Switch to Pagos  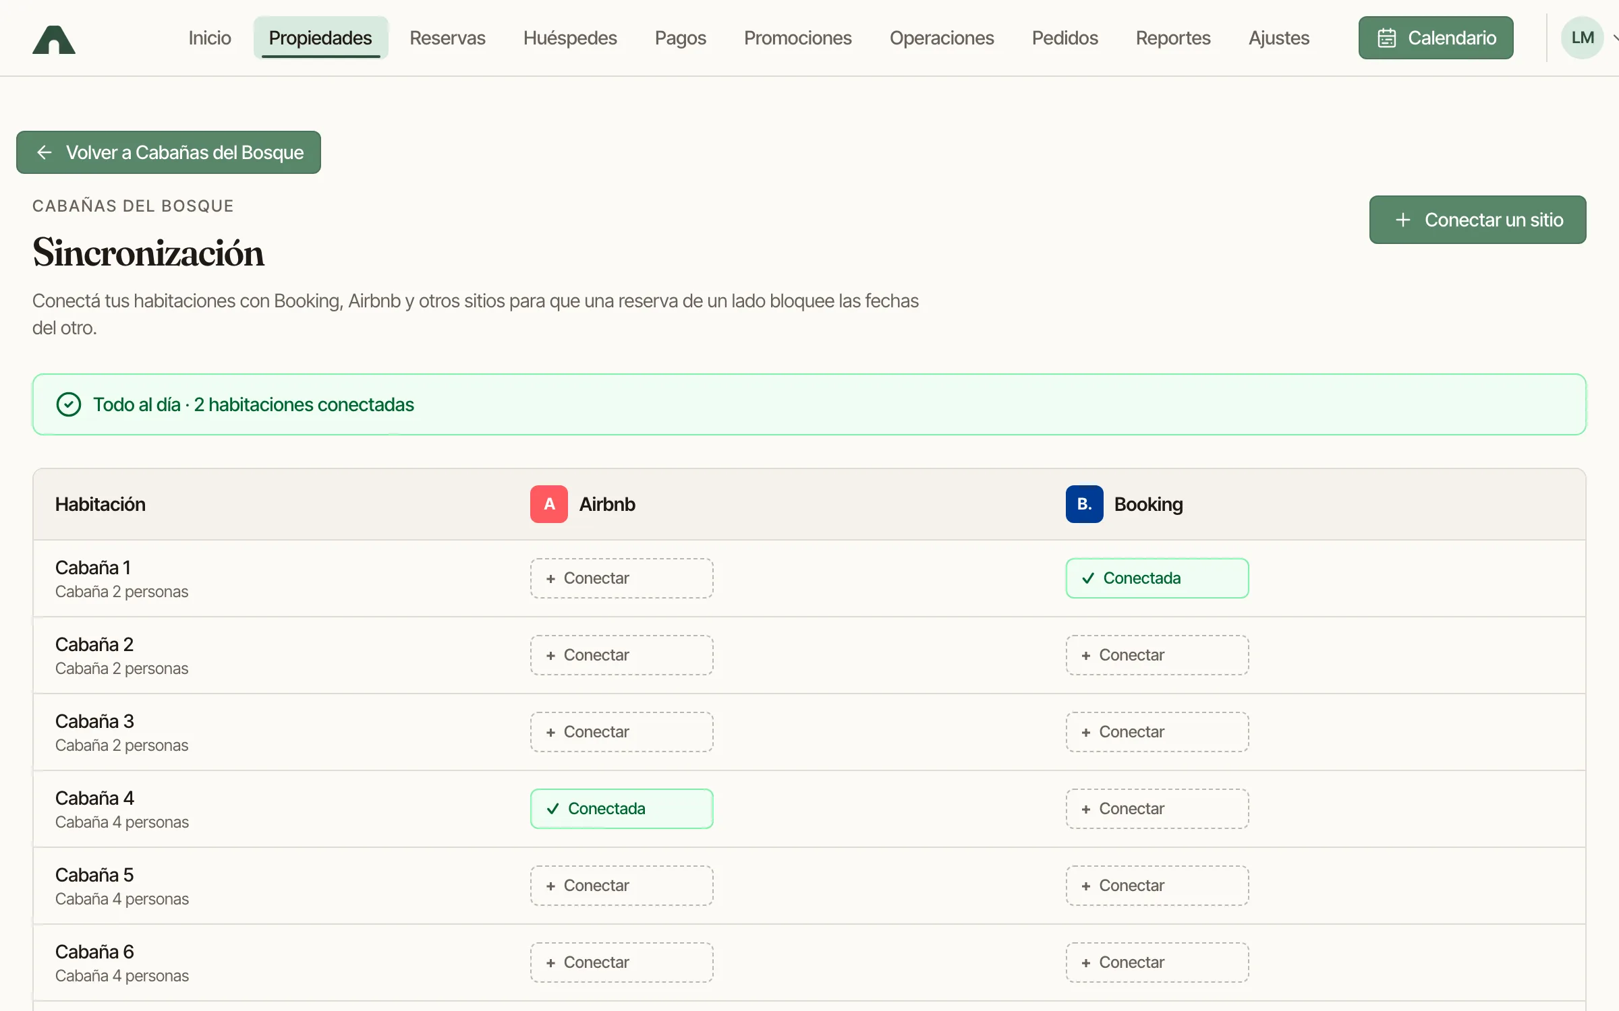(680, 38)
